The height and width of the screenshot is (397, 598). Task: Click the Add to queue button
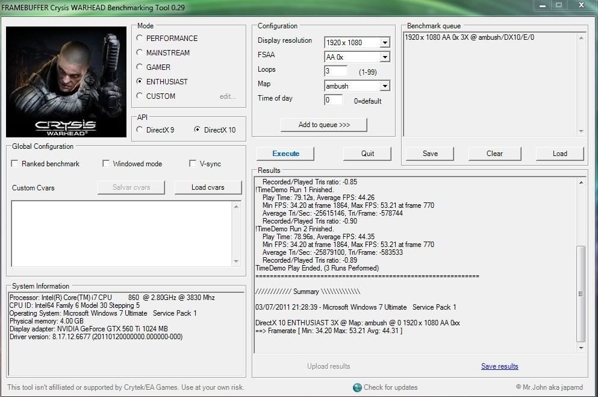click(x=324, y=125)
